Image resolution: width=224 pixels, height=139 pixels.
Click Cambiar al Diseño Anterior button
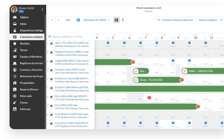click(176, 20)
